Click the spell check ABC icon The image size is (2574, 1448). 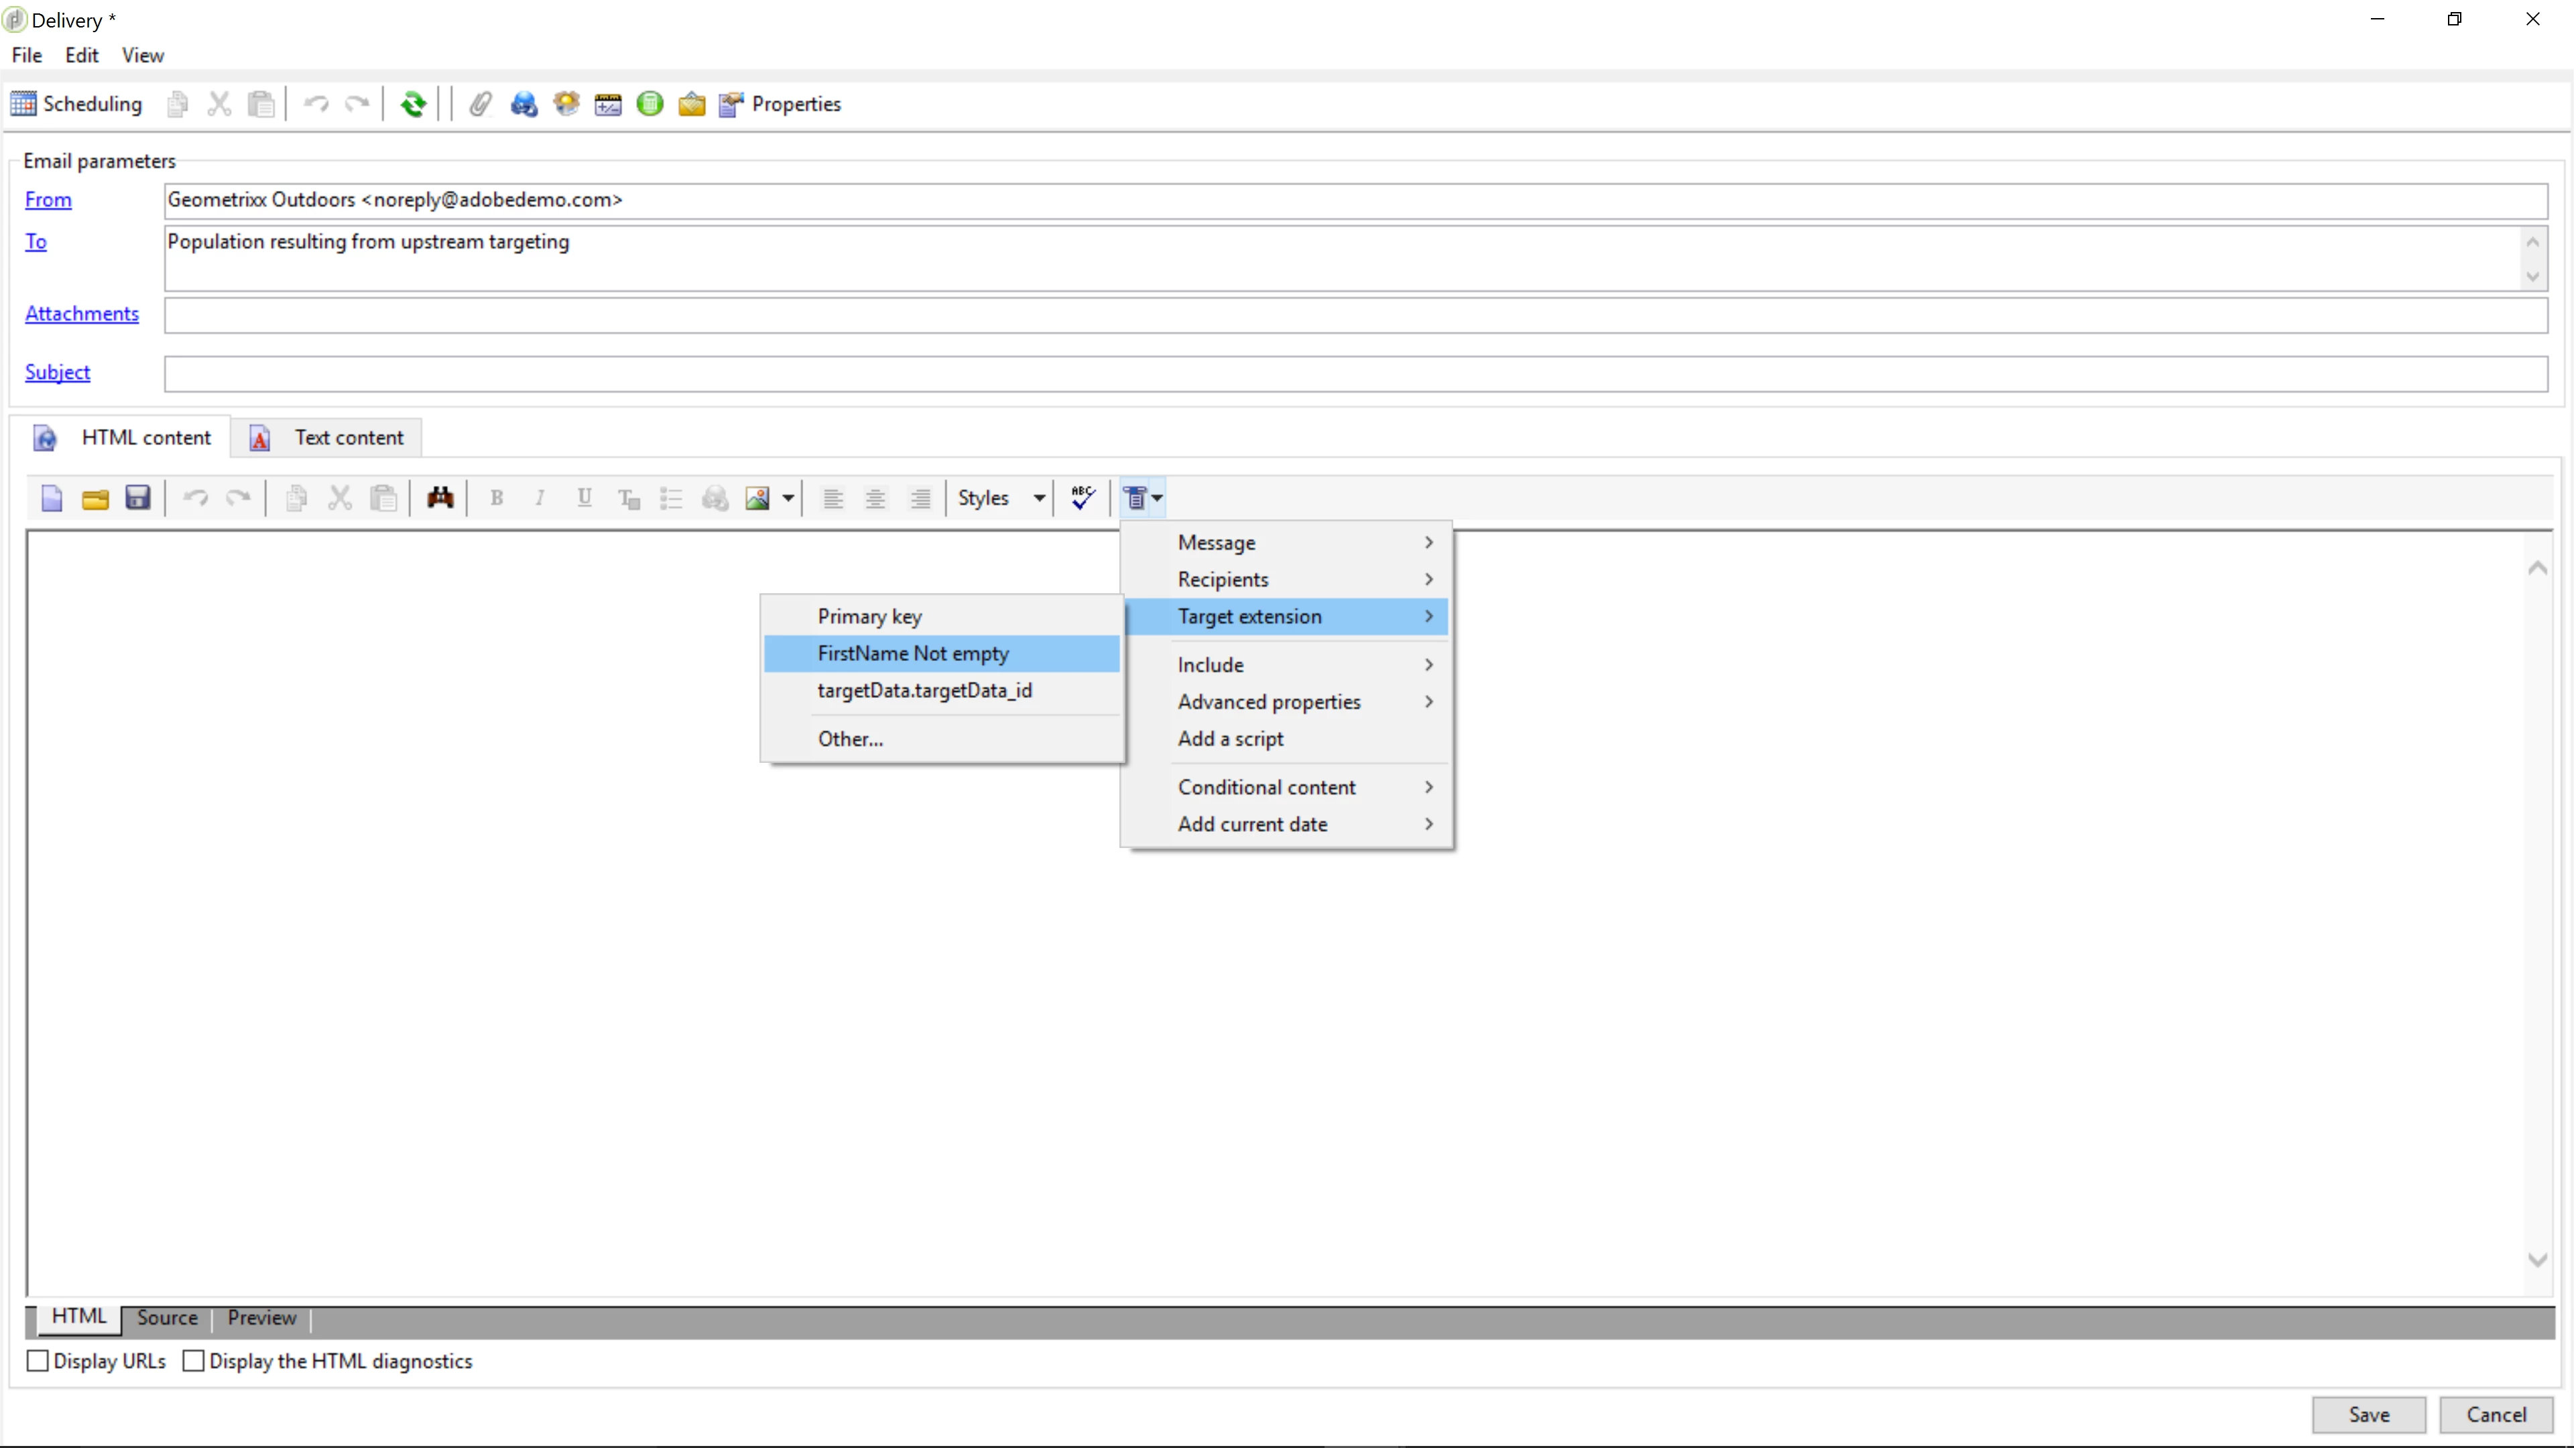pos(1082,497)
